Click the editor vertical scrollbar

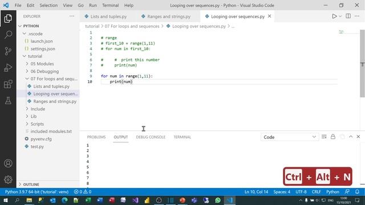363,63
